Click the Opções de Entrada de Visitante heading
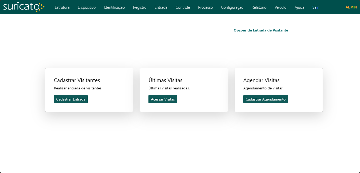The width and height of the screenshot is (360, 173). click(261, 30)
